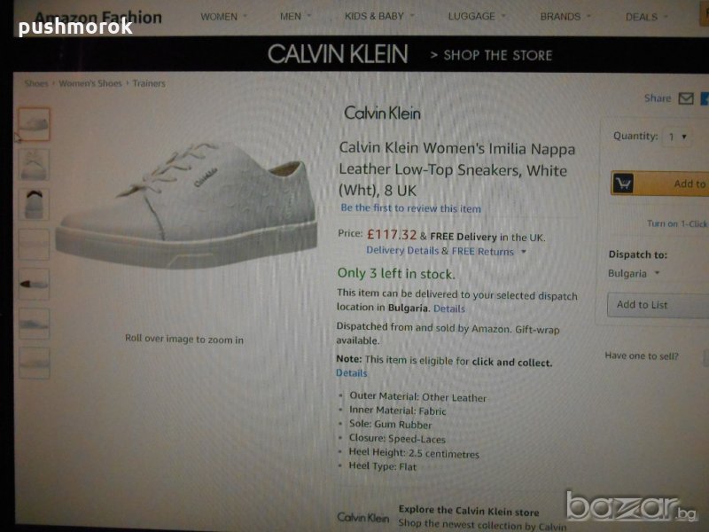Open the fifth thumbnail with dark sole view
Screen dimensions: 709x532
click(x=35, y=284)
